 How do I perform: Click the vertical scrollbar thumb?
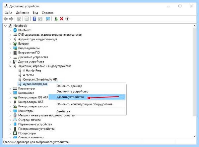point(194,72)
